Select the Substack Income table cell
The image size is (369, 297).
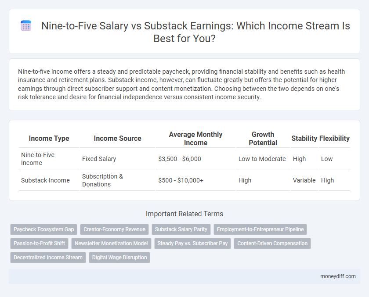pyautogui.click(x=49, y=180)
